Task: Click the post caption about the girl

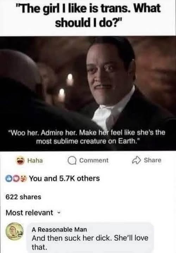Action: pos(88,15)
